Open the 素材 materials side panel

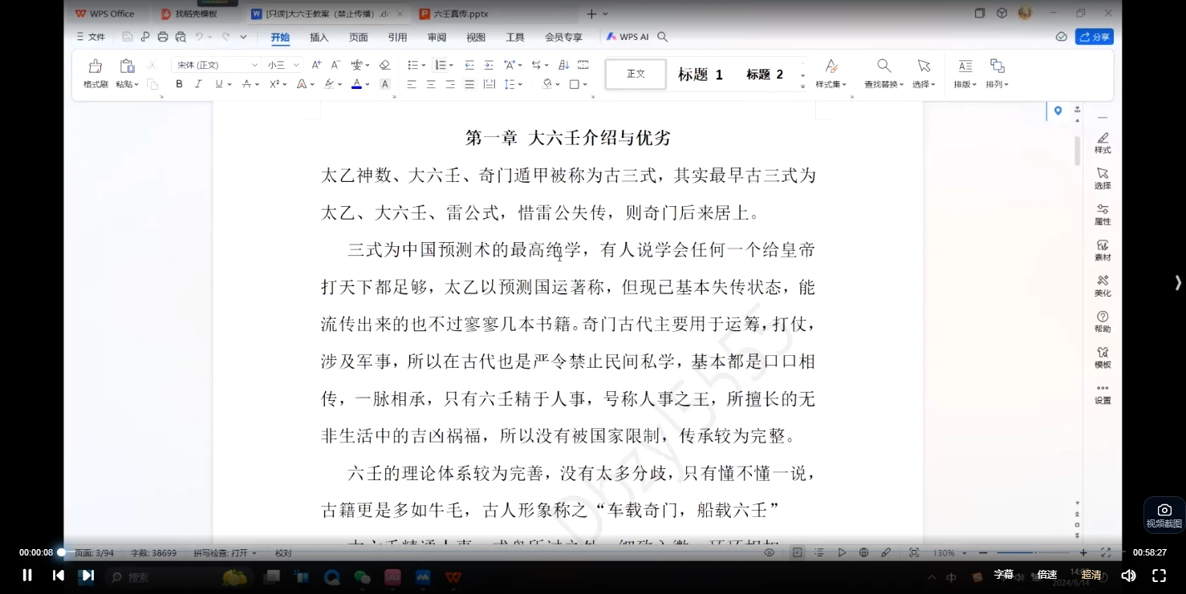click(x=1103, y=251)
